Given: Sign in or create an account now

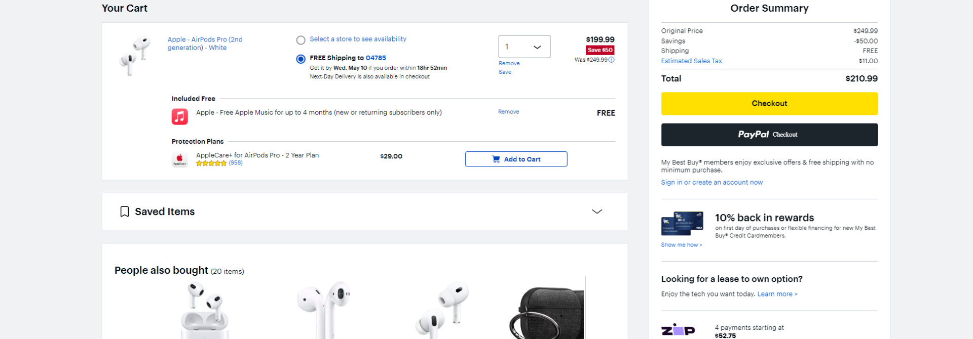Looking at the screenshot, I should [x=712, y=182].
